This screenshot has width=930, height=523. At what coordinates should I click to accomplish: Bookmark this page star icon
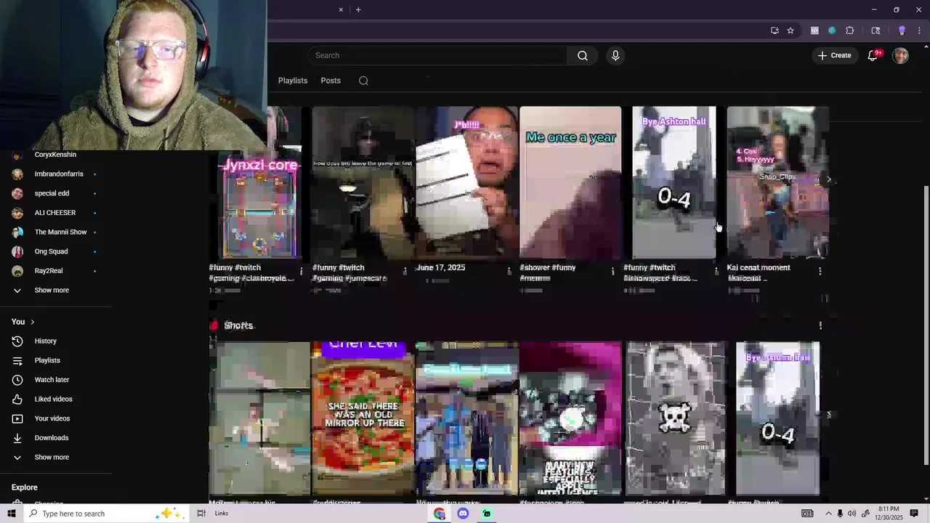pyautogui.click(x=790, y=31)
